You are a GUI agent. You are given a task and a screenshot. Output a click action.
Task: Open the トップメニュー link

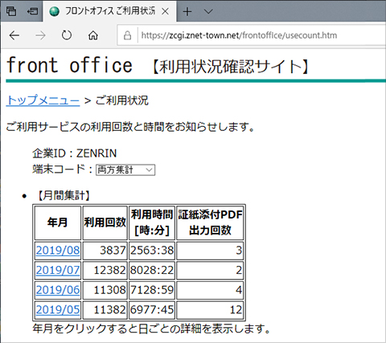(x=43, y=100)
